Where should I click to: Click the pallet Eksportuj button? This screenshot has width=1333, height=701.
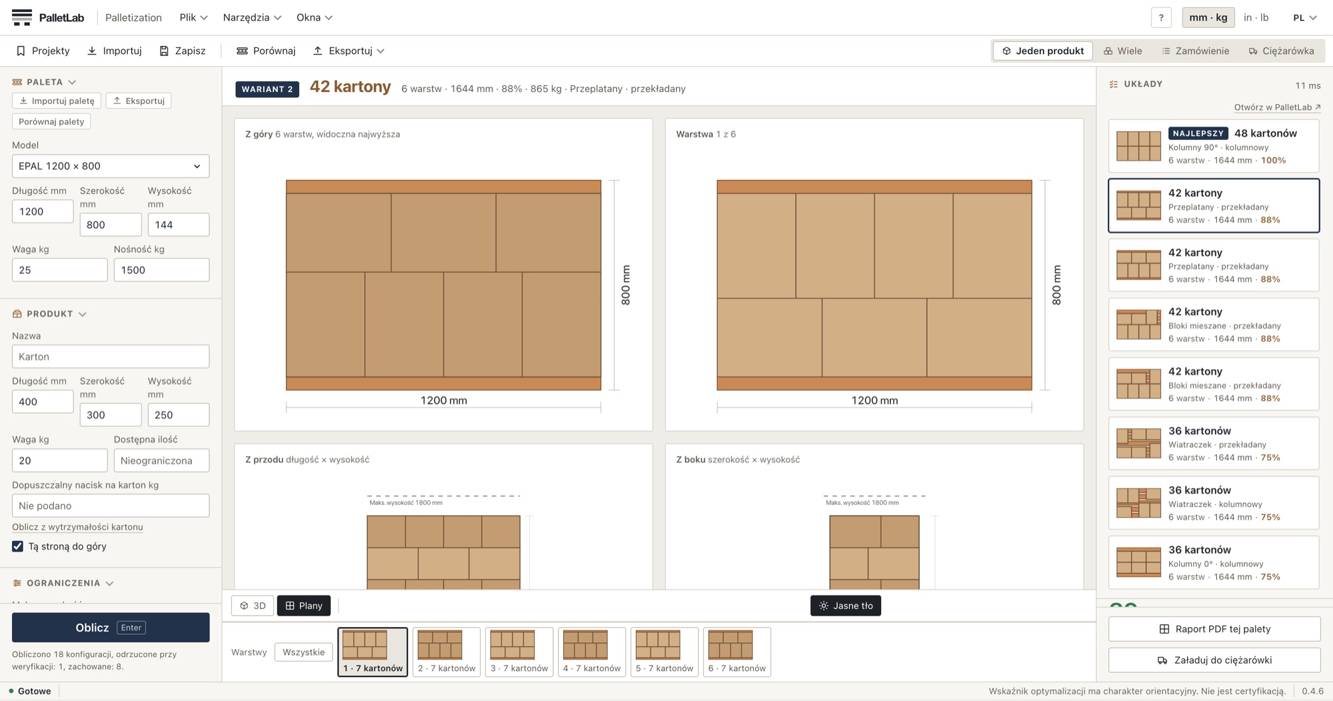tap(139, 101)
